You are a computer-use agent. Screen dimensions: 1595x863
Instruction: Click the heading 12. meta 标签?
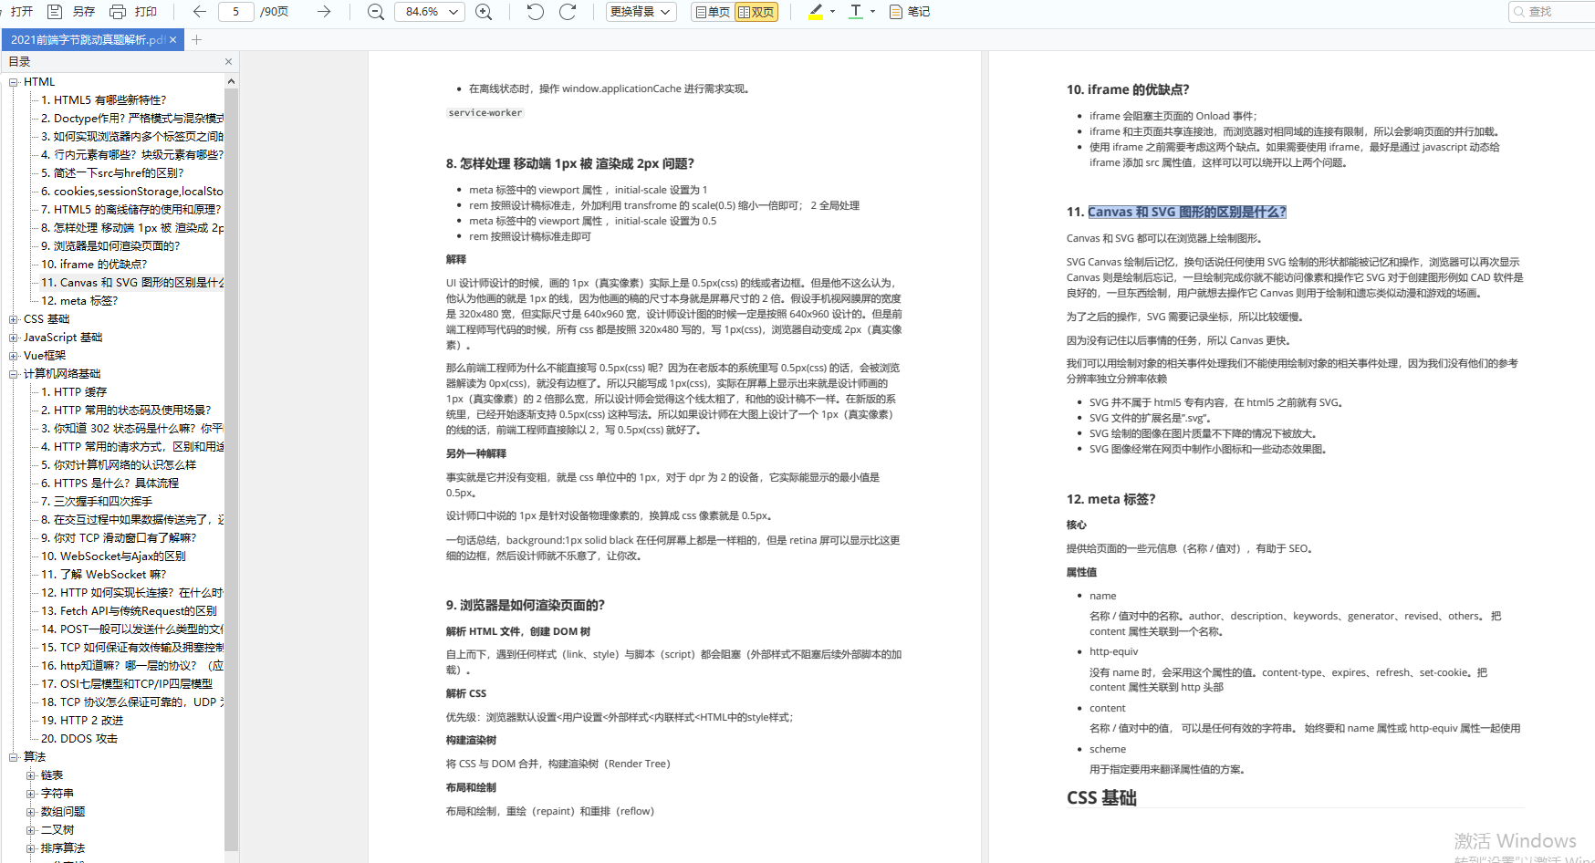point(1110,499)
